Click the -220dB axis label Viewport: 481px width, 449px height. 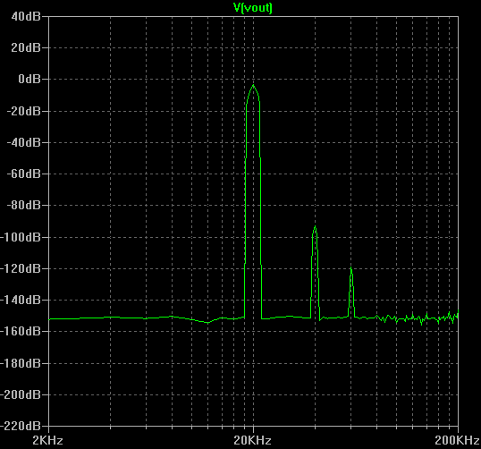pyautogui.click(x=21, y=426)
